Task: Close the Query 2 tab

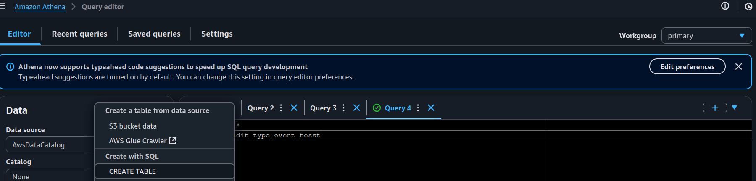Action: (294, 108)
